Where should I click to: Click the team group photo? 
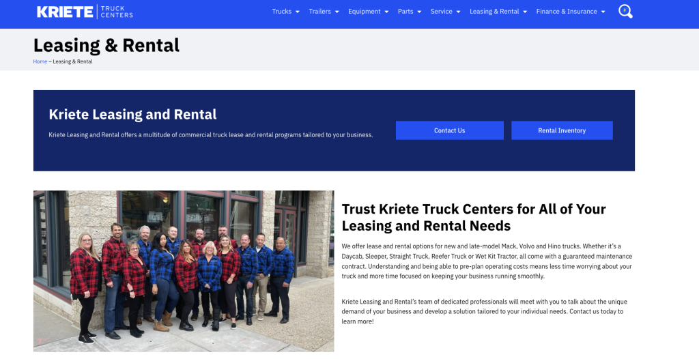point(184,271)
